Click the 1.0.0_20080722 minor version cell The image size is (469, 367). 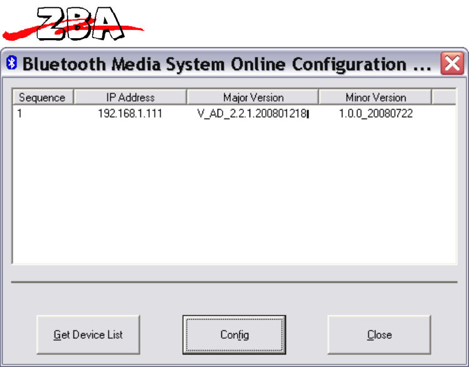376,113
